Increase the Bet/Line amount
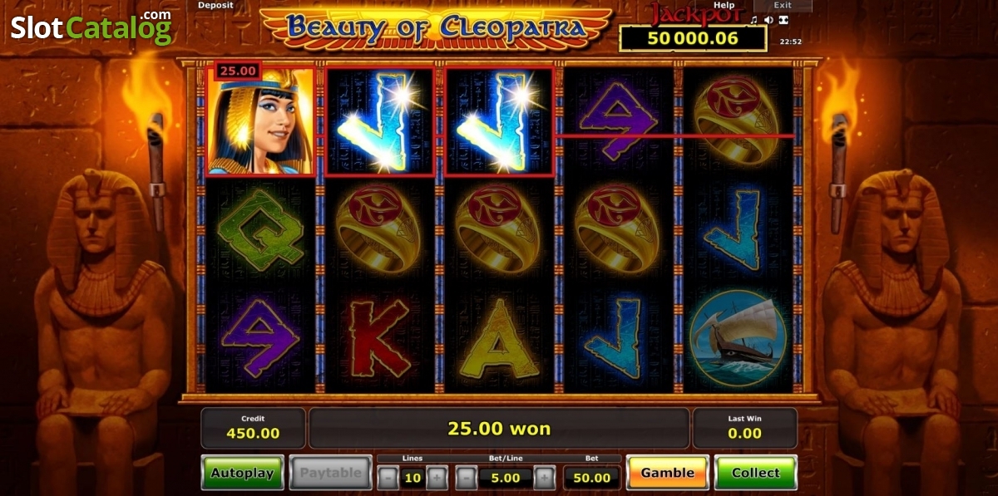 point(544,478)
